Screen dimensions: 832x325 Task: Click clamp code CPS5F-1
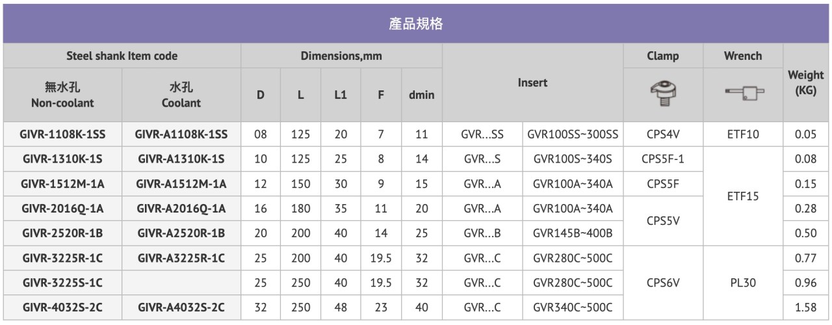(662, 159)
